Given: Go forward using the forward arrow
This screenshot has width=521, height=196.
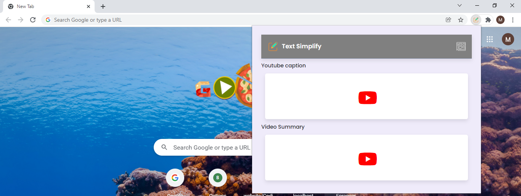Looking at the screenshot, I should tap(21, 20).
